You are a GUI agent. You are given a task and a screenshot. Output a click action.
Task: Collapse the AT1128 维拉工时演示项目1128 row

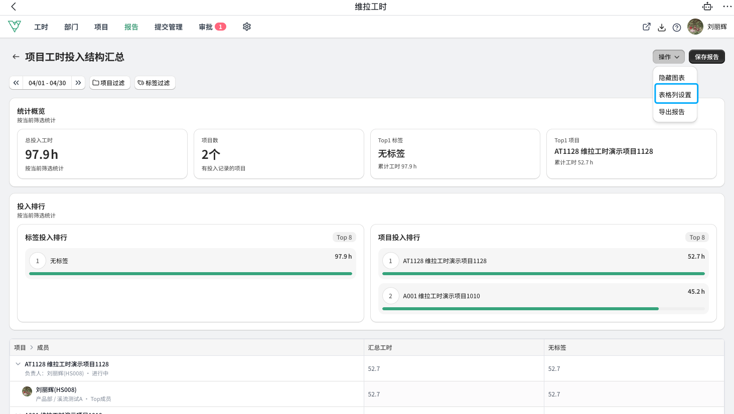18,364
